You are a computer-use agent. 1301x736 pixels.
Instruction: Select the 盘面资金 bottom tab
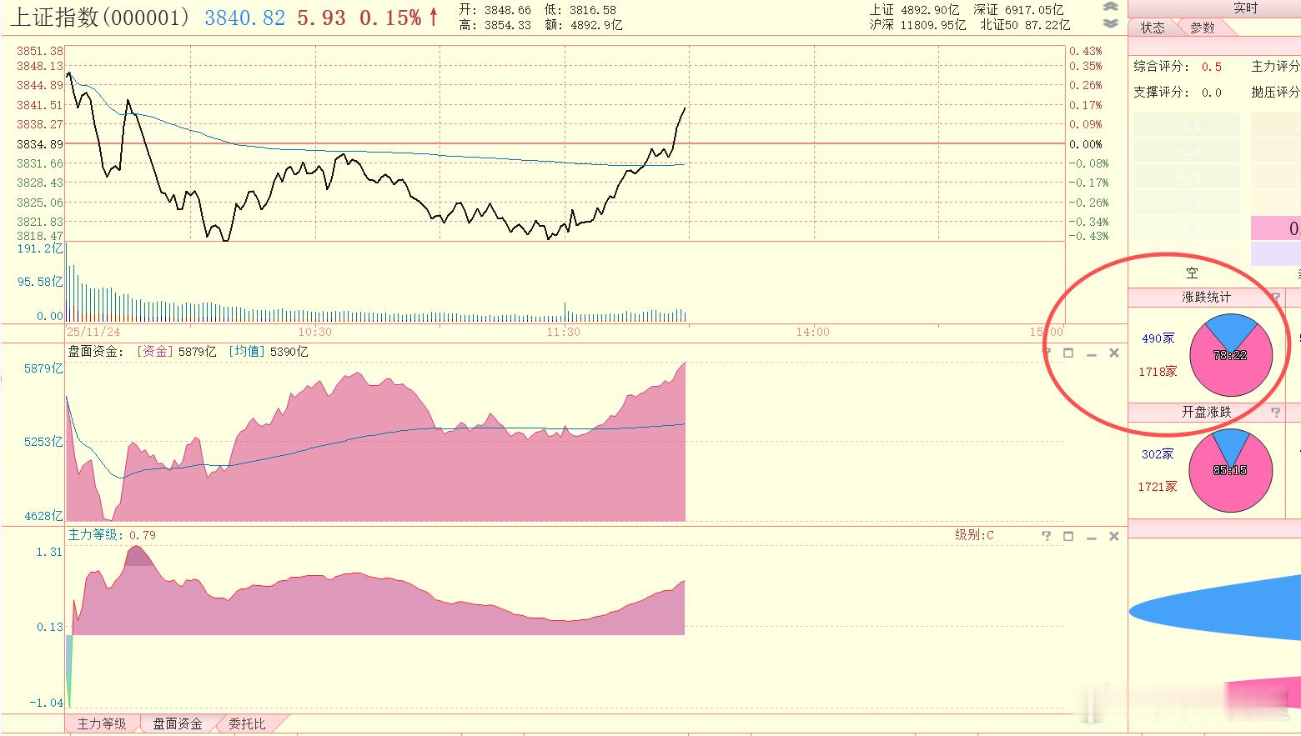point(178,723)
